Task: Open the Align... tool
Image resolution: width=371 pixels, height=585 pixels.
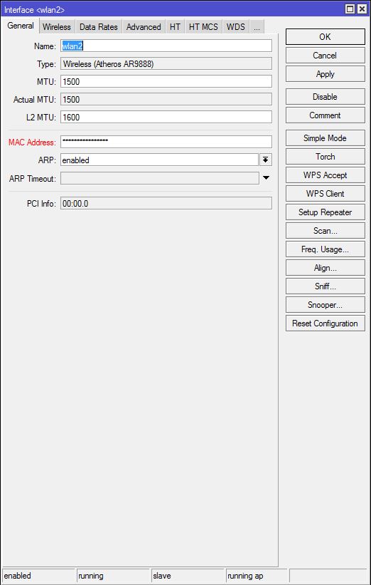Action: click(325, 268)
